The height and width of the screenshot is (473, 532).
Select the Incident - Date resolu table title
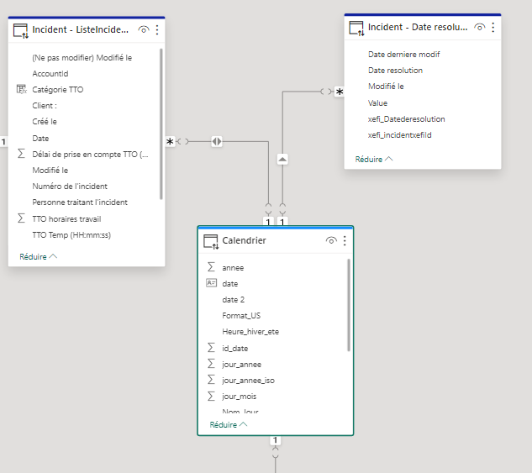point(418,27)
